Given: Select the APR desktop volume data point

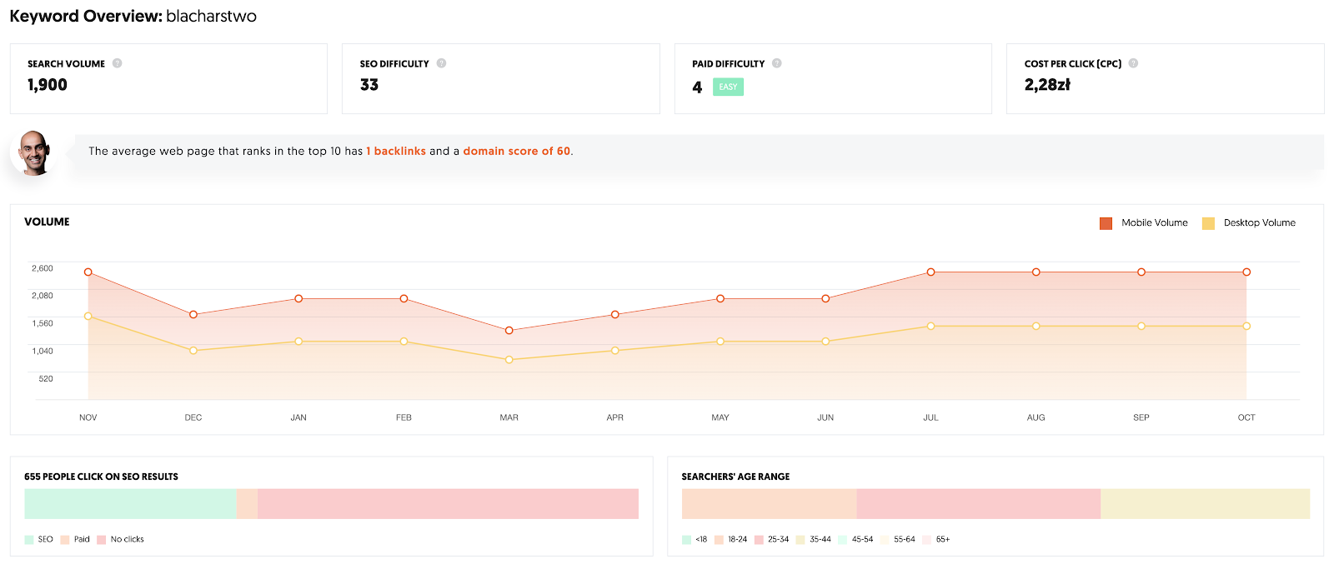Looking at the screenshot, I should [615, 351].
